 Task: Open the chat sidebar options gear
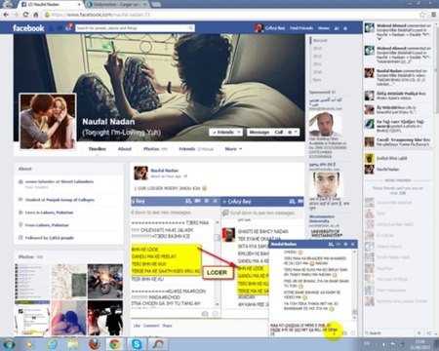[419, 333]
